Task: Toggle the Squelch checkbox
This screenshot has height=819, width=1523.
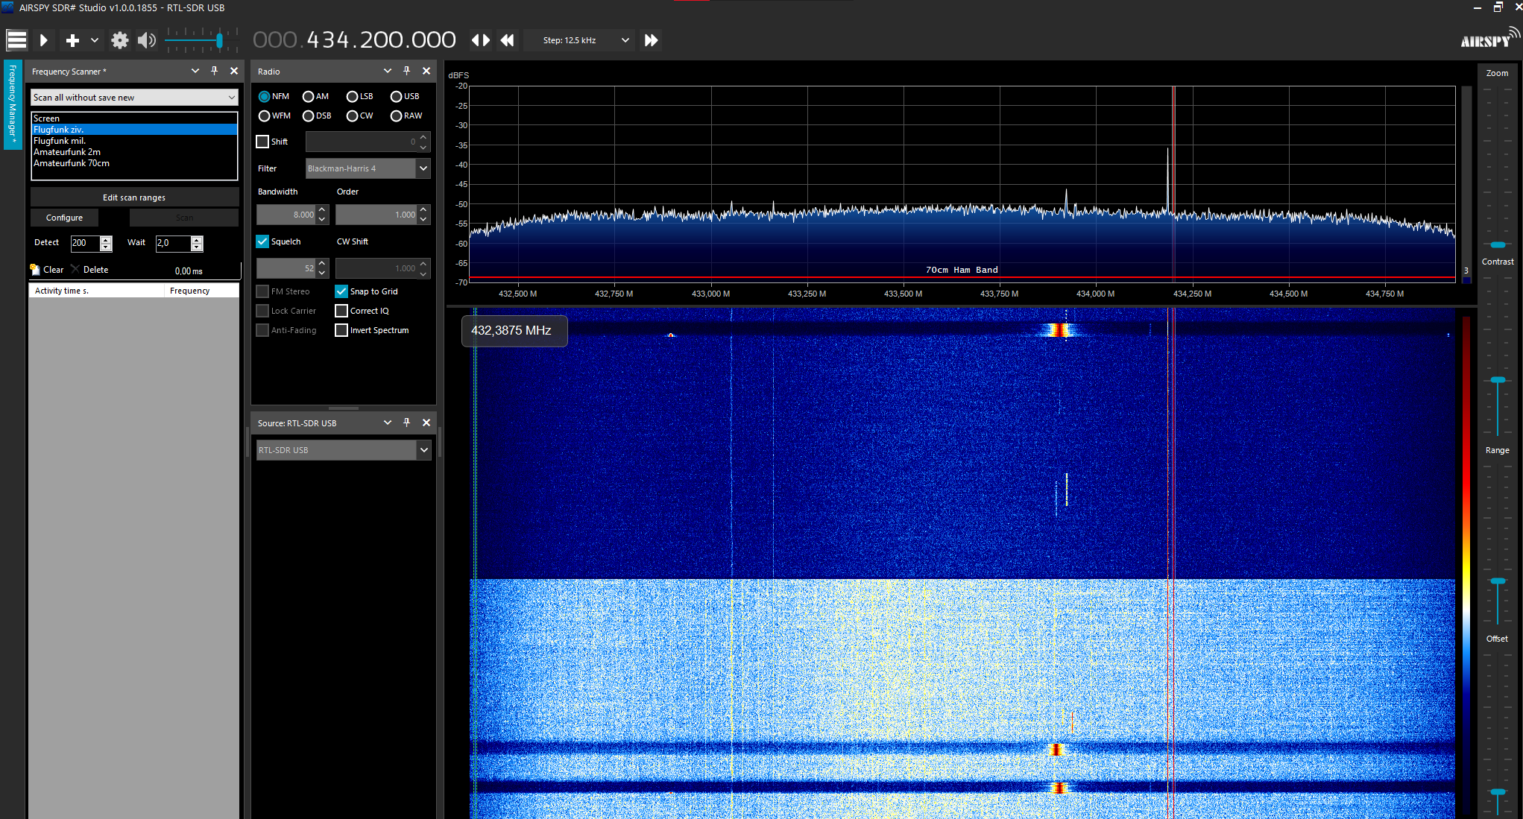Action: click(262, 241)
